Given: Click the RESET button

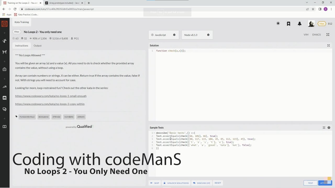Looking at the screenshot, I should (218, 183).
